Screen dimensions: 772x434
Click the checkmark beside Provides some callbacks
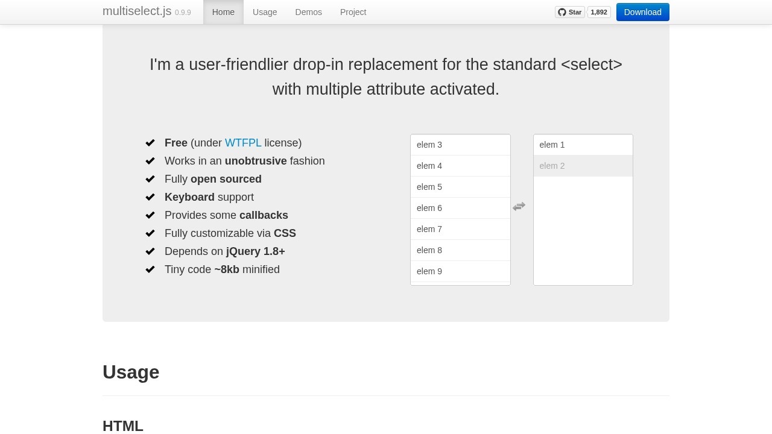point(150,215)
